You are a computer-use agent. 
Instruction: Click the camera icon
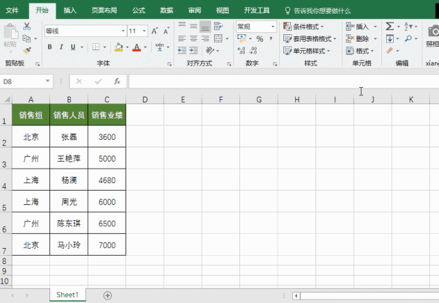434,32
